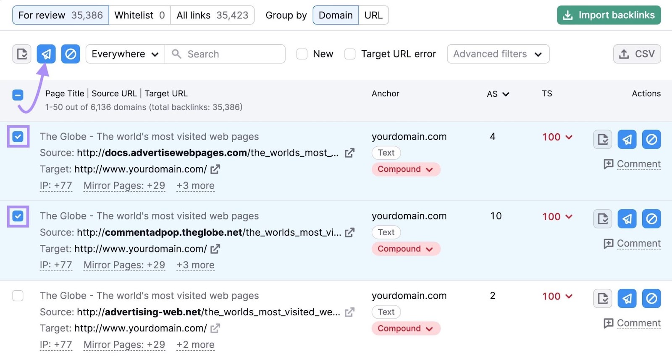Switch to the Whitelist tab
The image size is (672, 356).
point(139,15)
